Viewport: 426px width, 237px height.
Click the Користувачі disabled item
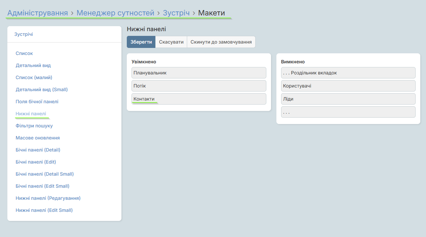pos(348,86)
